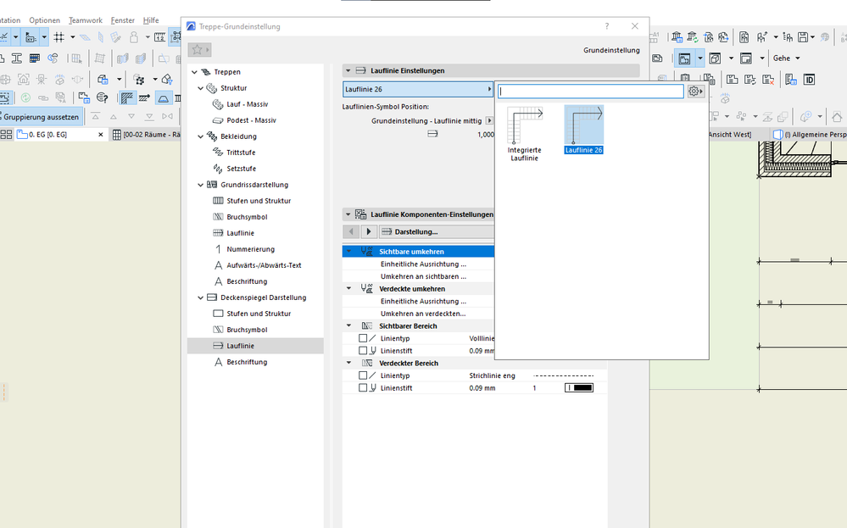847x528 pixels.
Task: Switch to the Allgemeine Perspektive tab
Action: (x=809, y=135)
